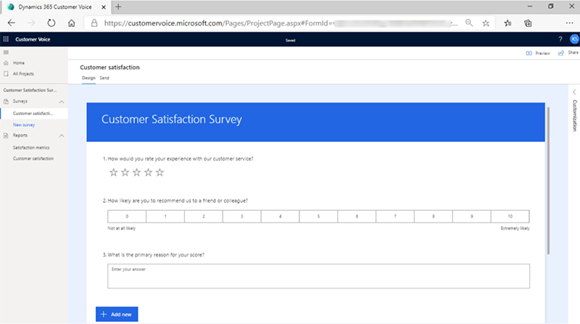Viewport: 580px width, 324px height.
Task: Click the Customer Satisfaction Sur... project name
Action: pos(30,91)
